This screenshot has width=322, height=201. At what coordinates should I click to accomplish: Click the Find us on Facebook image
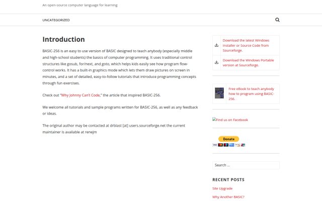(230, 120)
